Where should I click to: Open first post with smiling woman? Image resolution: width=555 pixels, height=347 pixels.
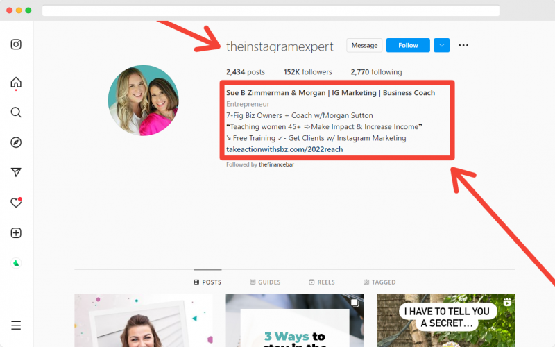tap(144, 321)
